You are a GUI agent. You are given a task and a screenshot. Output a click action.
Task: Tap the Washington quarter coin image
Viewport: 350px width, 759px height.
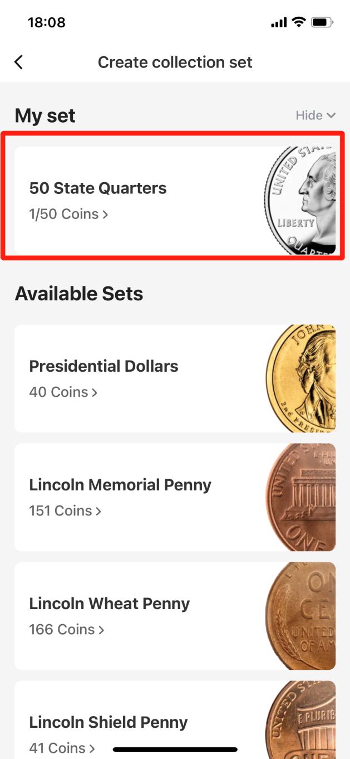click(x=301, y=200)
